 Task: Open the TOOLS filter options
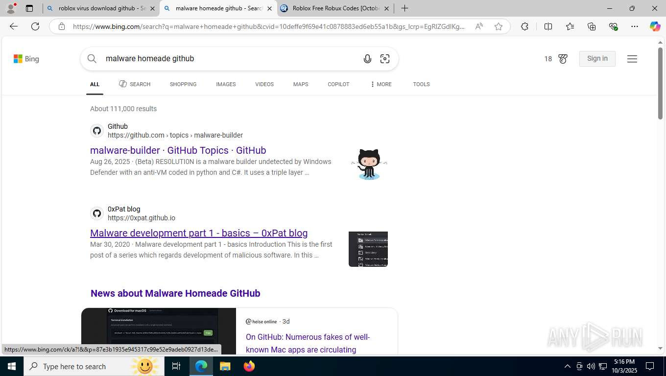[421, 84]
